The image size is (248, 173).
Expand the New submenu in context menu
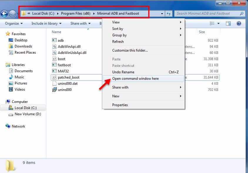[x=143, y=96]
